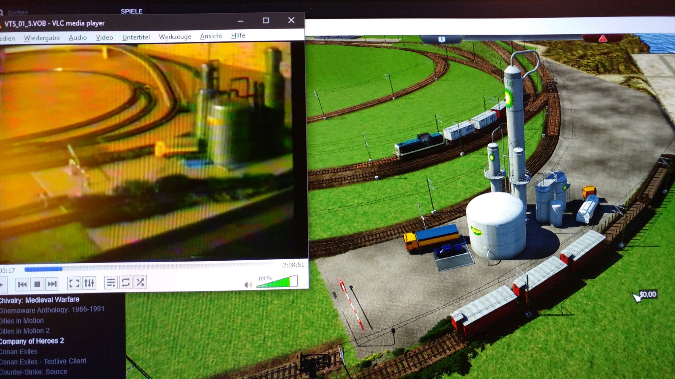
Task: Open extended settings equalizer panel
Action: [x=89, y=283]
